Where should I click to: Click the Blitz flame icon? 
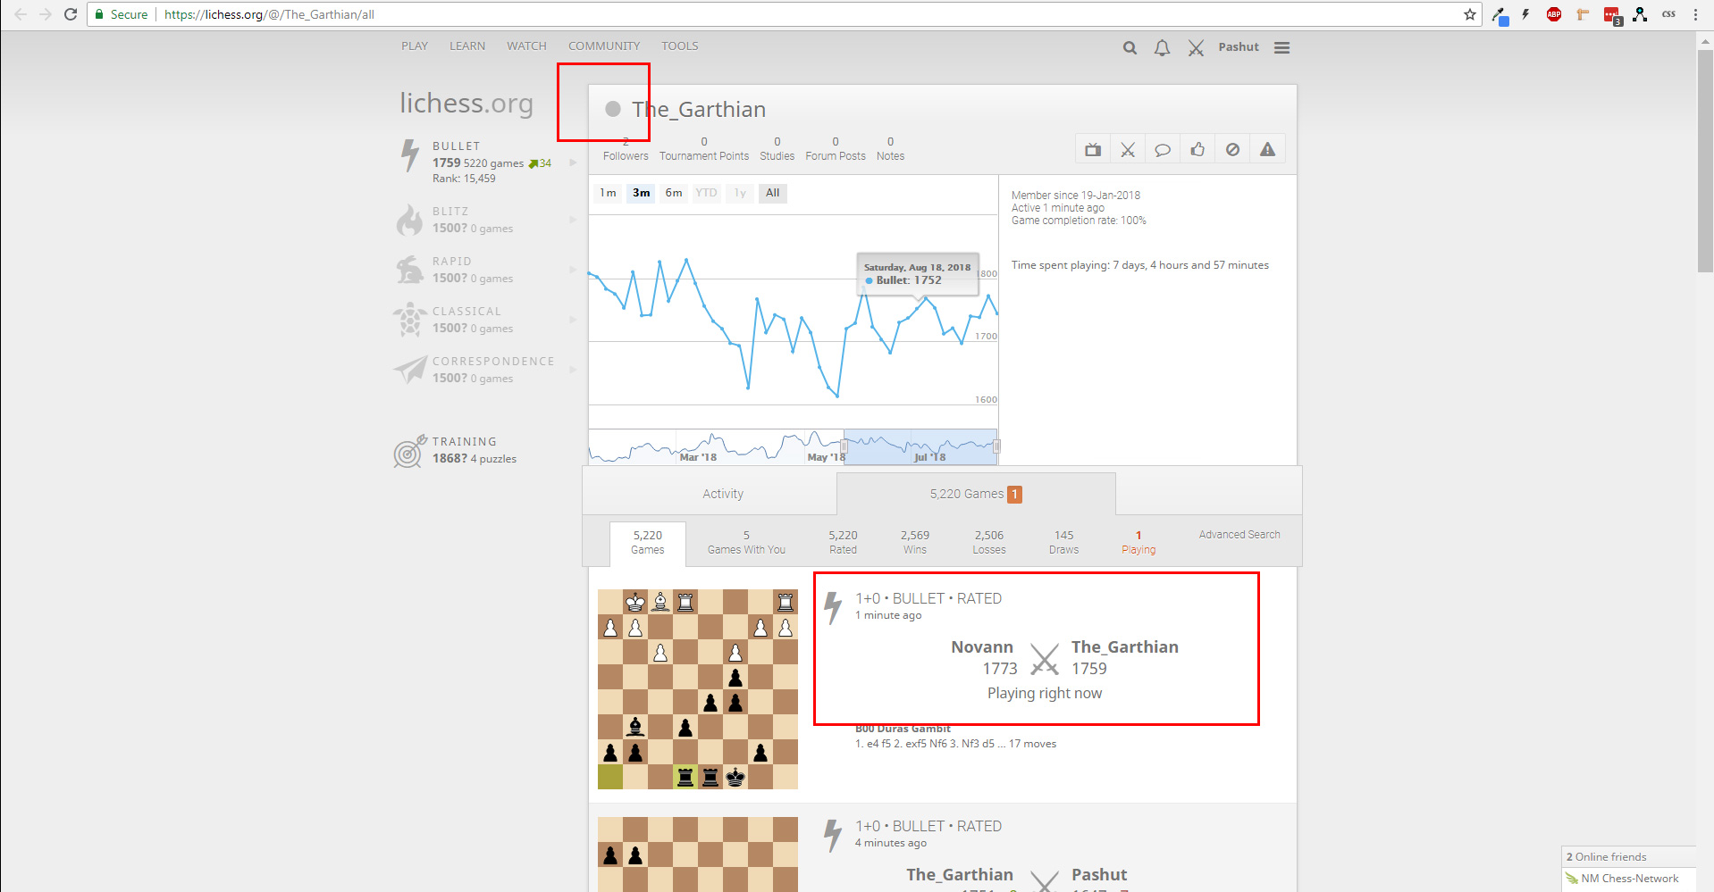click(x=409, y=221)
